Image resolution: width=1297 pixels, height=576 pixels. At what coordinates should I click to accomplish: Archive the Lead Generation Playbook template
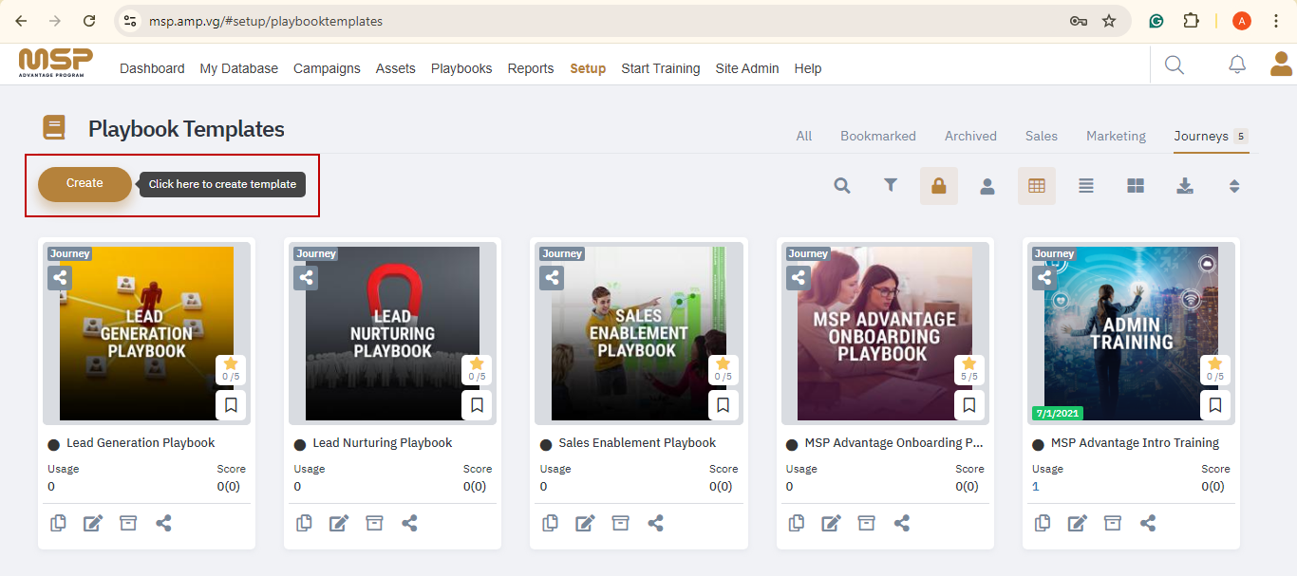click(128, 523)
